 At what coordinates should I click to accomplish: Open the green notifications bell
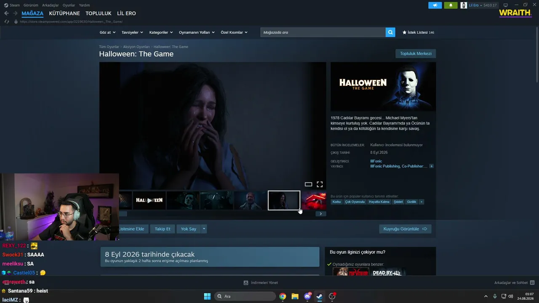coord(451,5)
